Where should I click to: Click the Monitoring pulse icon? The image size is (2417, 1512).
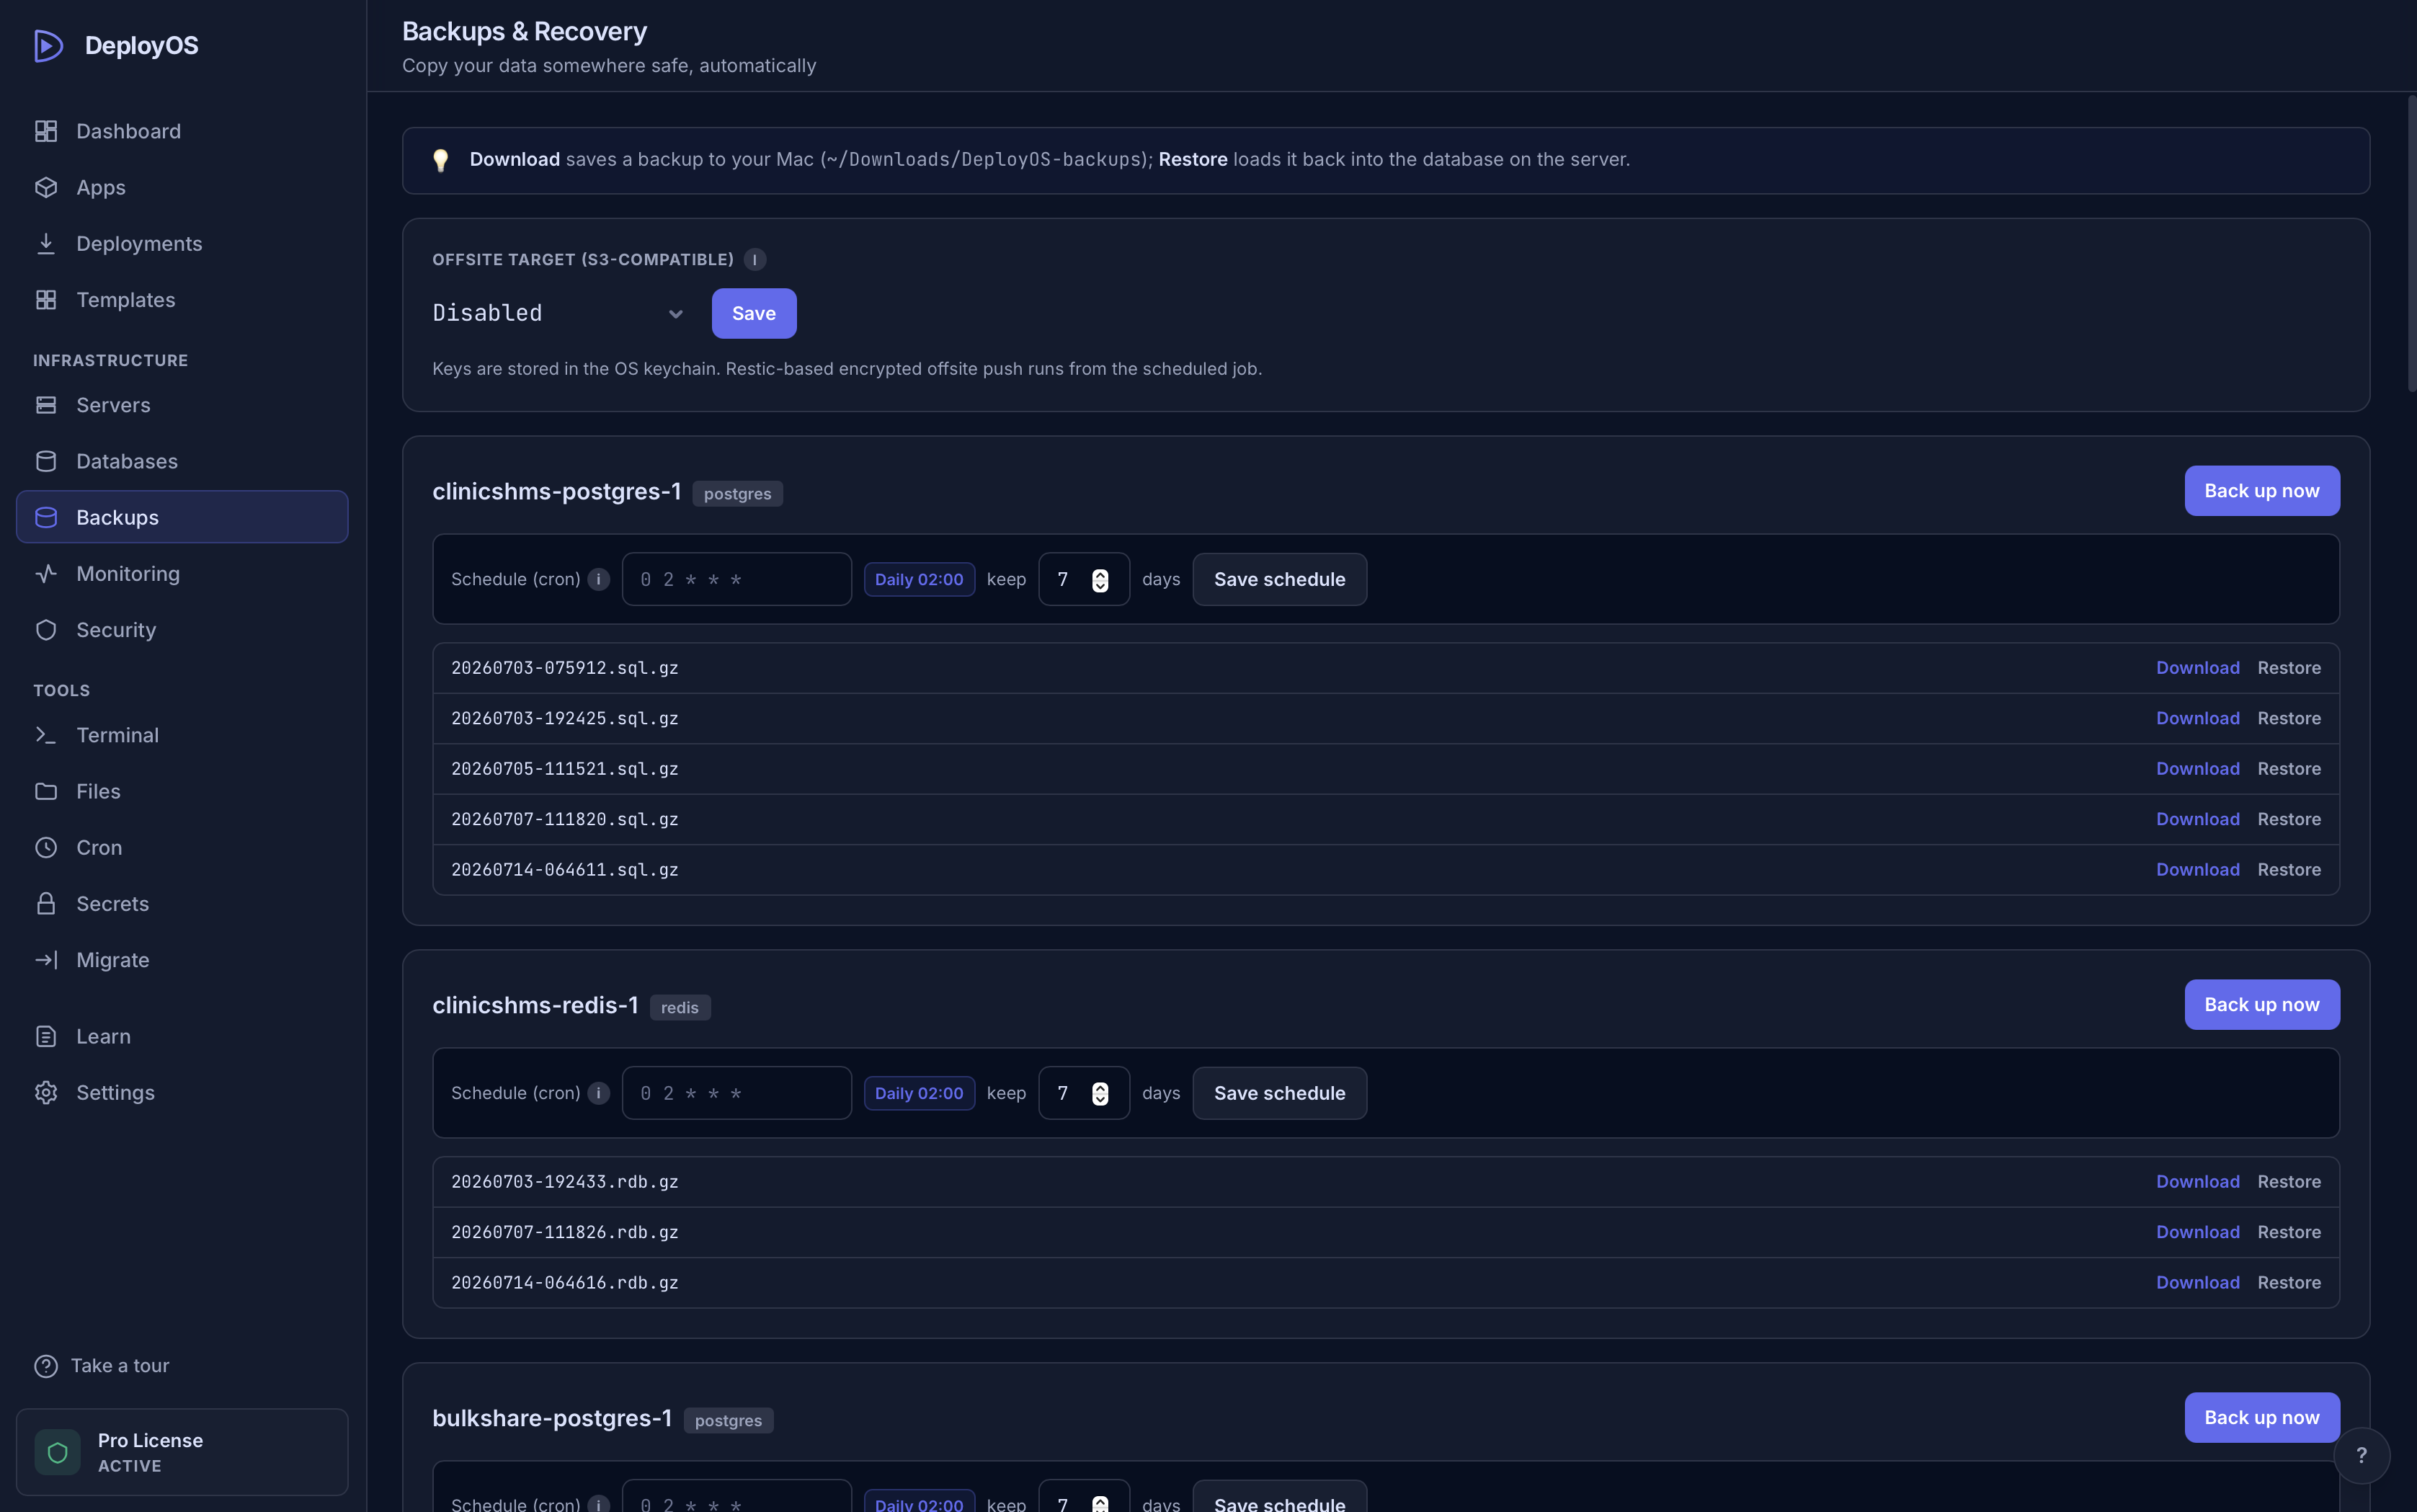[46, 574]
